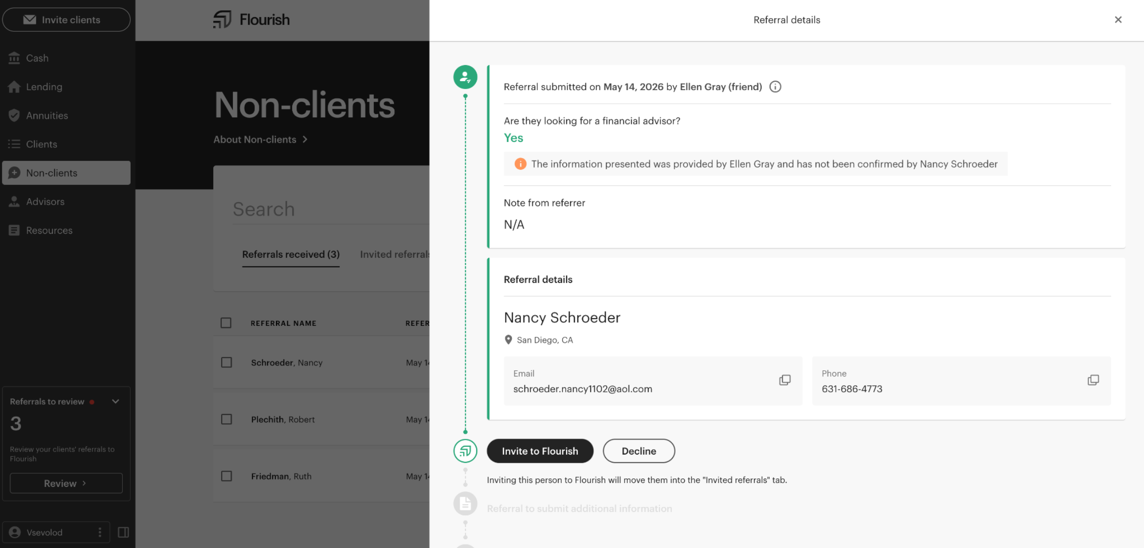Collapse the Referrals to review panel
Screen dimensions: 1144x548
point(115,402)
